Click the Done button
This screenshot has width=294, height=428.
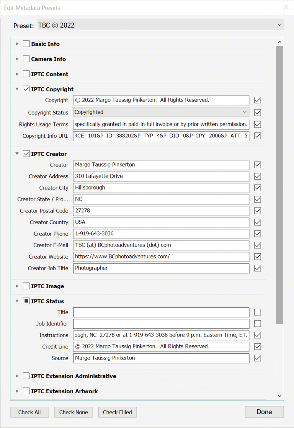264,412
